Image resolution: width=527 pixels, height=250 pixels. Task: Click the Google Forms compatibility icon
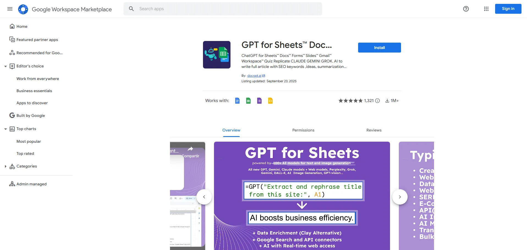point(259,101)
